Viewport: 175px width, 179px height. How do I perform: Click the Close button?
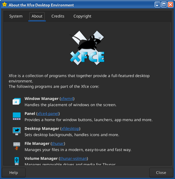click(161, 173)
